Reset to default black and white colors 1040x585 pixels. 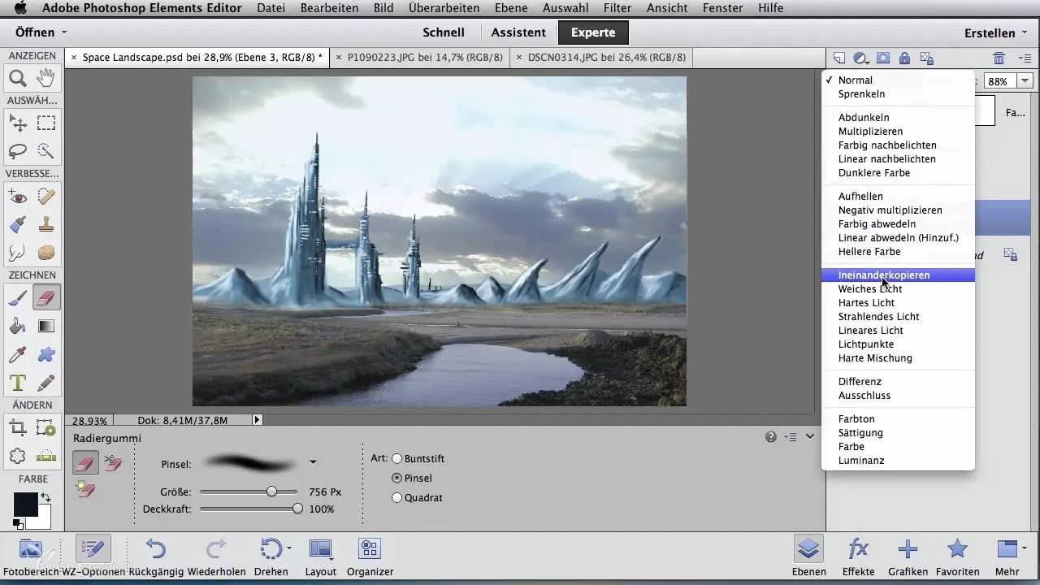coord(17,524)
